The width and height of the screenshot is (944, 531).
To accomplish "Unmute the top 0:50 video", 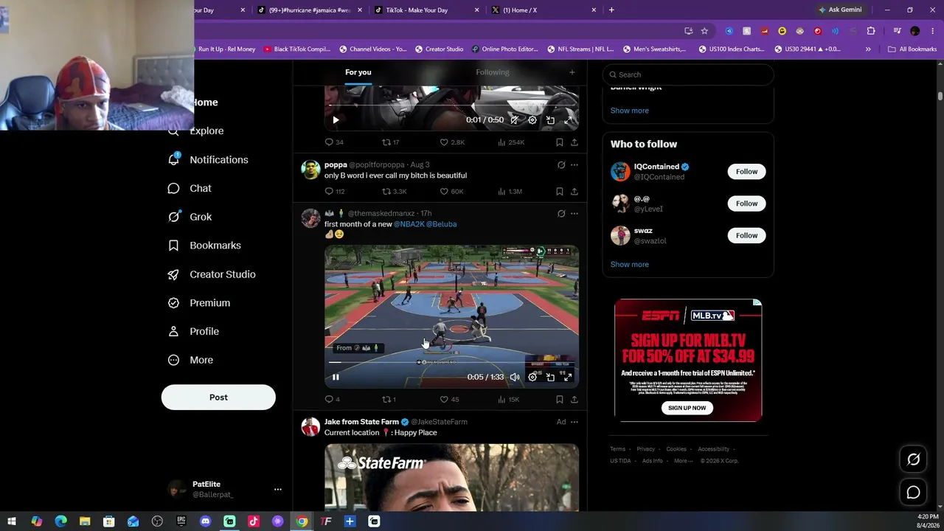I will click(515, 119).
